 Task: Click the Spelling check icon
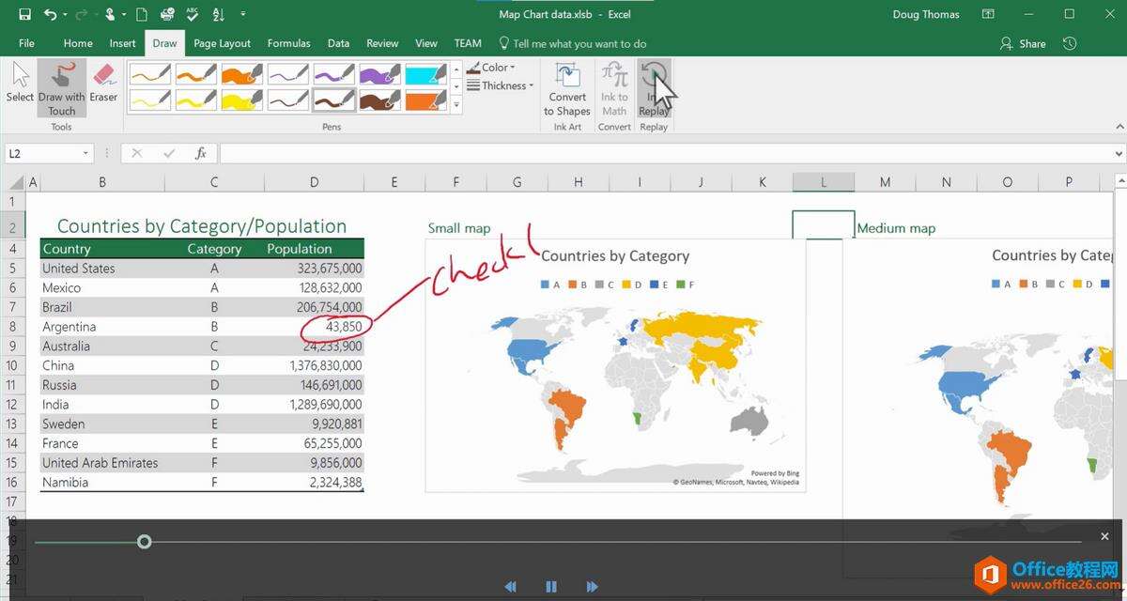tap(191, 13)
